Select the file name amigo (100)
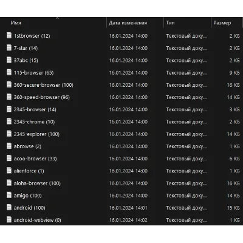 [28, 196]
